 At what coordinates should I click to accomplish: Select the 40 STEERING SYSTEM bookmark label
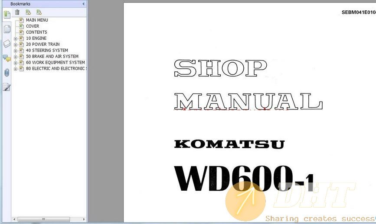pyautogui.click(x=47, y=50)
